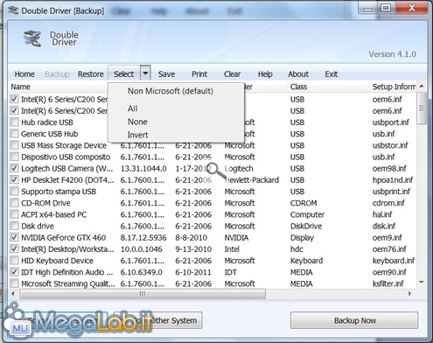Viewport: 433px width, 343px height.
Task: Check the Dispositivo USB composito checkbox
Action: click(x=14, y=157)
